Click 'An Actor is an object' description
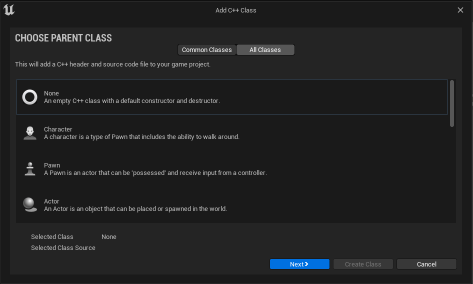The height and width of the screenshot is (284, 473). coord(135,208)
